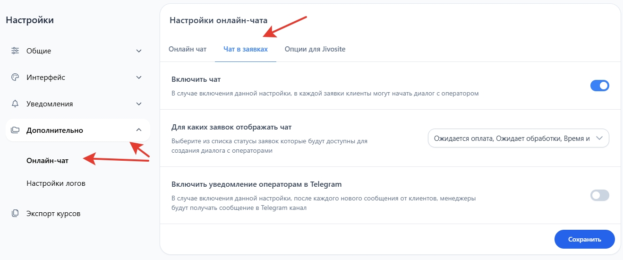This screenshot has height=260, width=623.
Task: Click the bell icon beside Уведомления
Action: 15,104
